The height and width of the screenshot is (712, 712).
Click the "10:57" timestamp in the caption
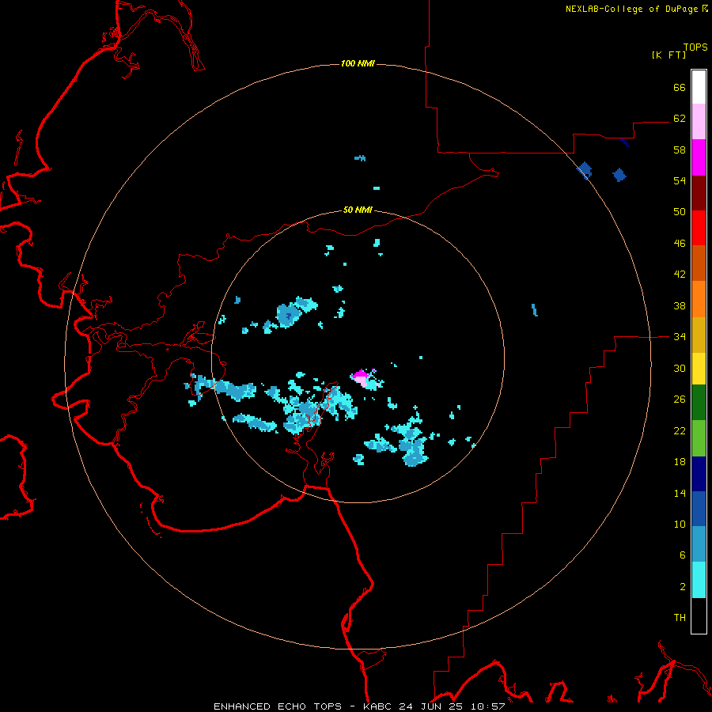click(488, 706)
